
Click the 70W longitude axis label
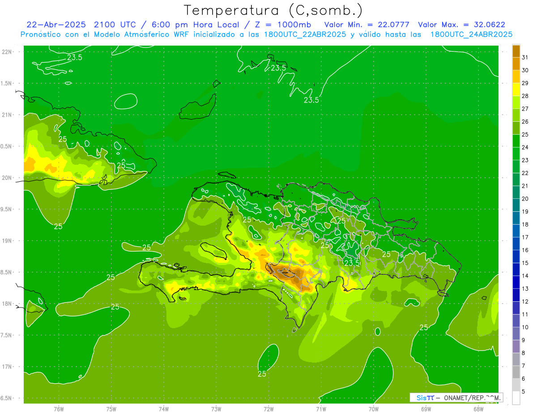tap(374, 409)
